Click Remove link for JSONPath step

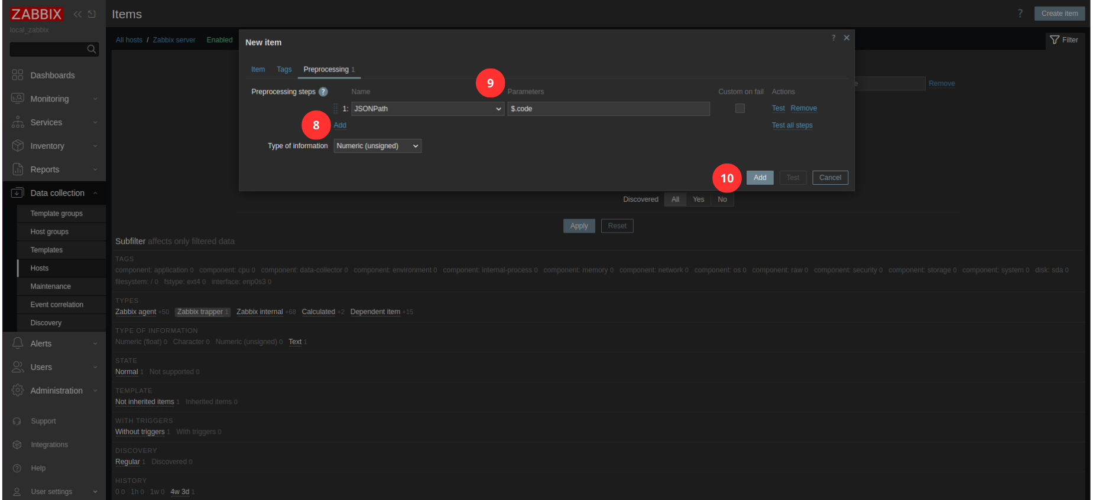pos(803,109)
